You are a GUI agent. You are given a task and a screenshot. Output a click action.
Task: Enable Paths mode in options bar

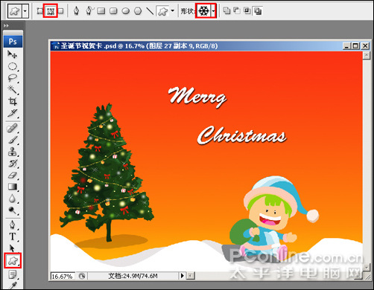[x=51, y=11]
